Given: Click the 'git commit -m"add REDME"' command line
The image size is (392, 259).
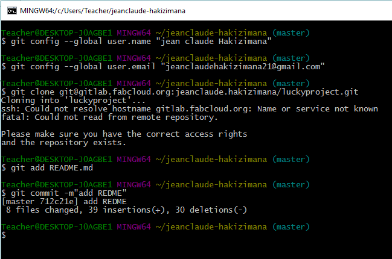Looking at the screenshot, I should (64, 193).
